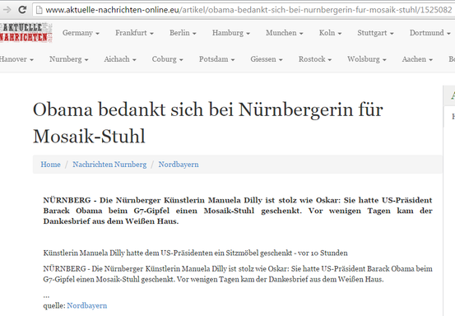Click the page icon in address bar
The width and height of the screenshot is (455, 316).
tap(39, 10)
